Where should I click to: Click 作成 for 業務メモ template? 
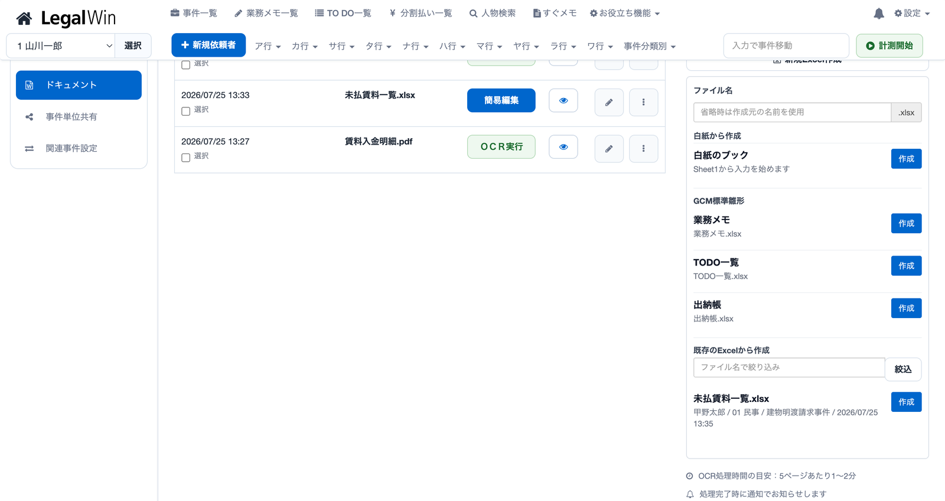click(x=906, y=224)
